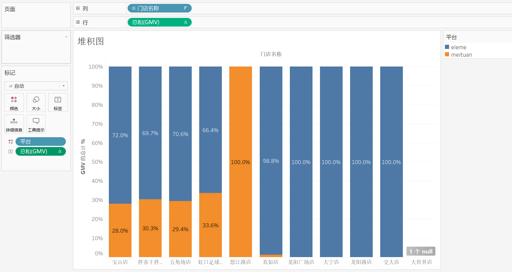512x272 pixels.
Task: Click the 龙阳广场店 blue 100% bar
Action: coord(301,162)
